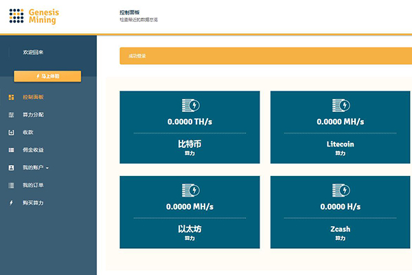412x275 pixels.
Task: Open 我的订单 page
Action: (33, 185)
